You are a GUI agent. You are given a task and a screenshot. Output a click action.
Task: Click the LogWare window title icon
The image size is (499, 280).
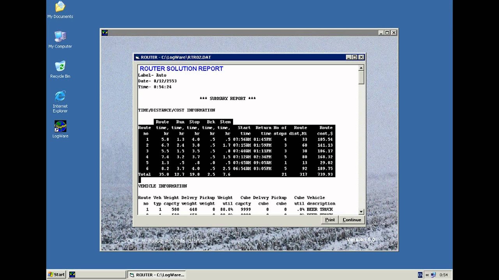point(104,33)
